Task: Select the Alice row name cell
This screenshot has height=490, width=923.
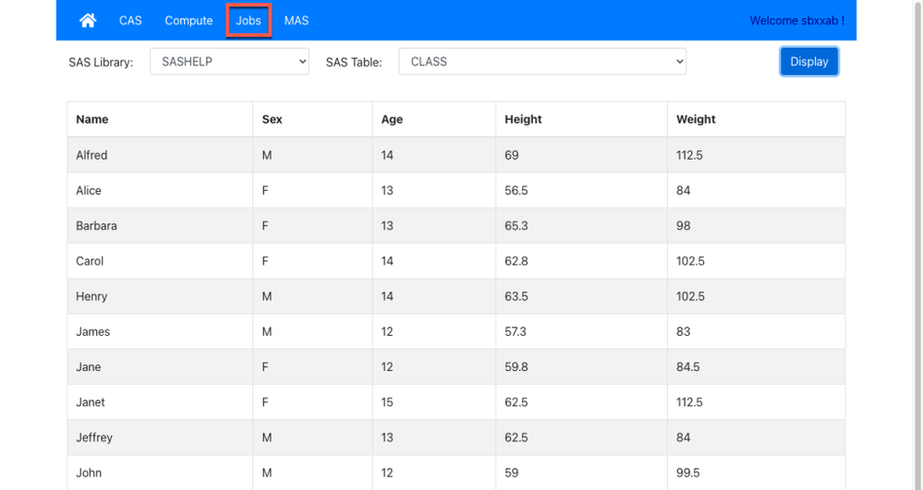Action: [x=89, y=190]
